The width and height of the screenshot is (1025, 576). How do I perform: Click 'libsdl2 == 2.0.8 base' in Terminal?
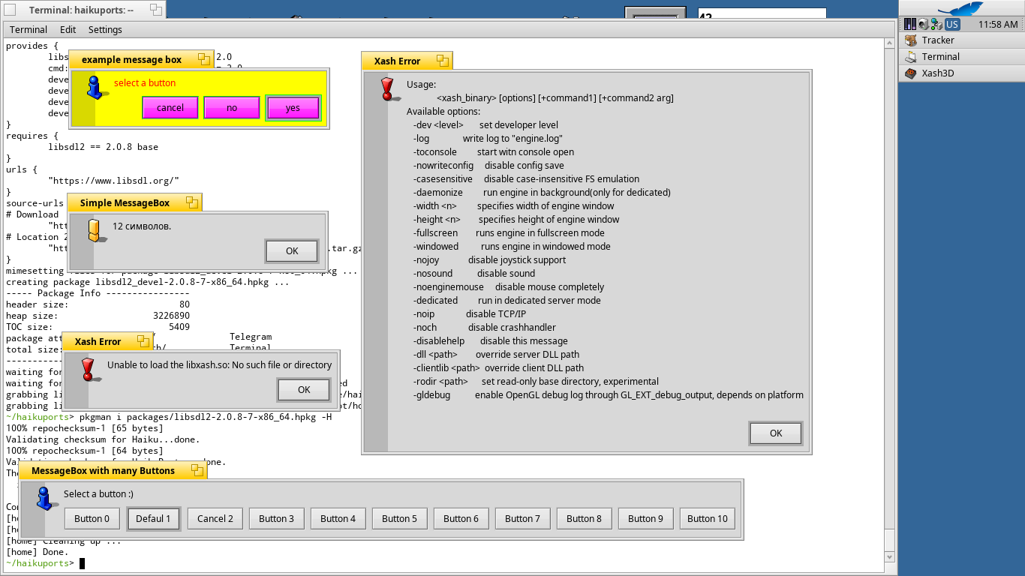[103, 147]
